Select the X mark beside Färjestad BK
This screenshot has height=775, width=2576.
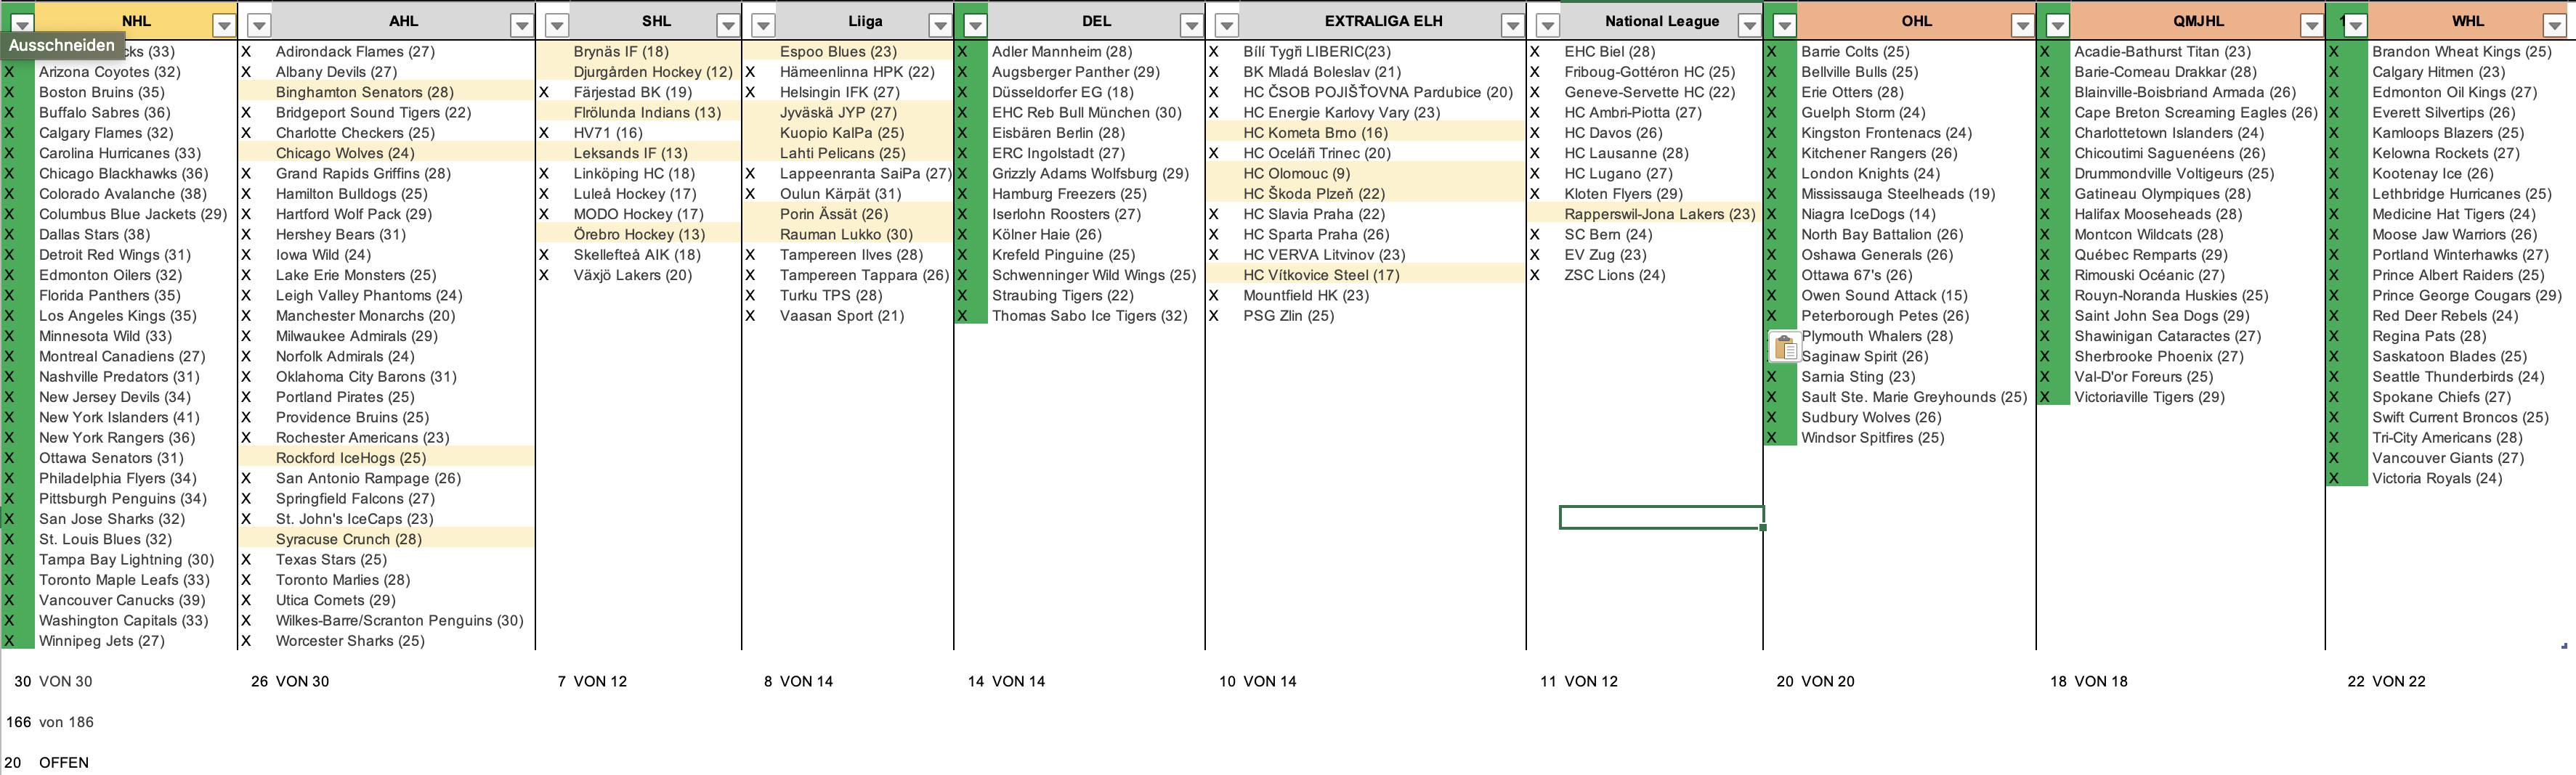click(544, 92)
